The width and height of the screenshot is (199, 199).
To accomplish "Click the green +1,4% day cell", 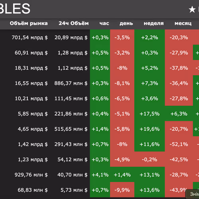I will (122, 175).
